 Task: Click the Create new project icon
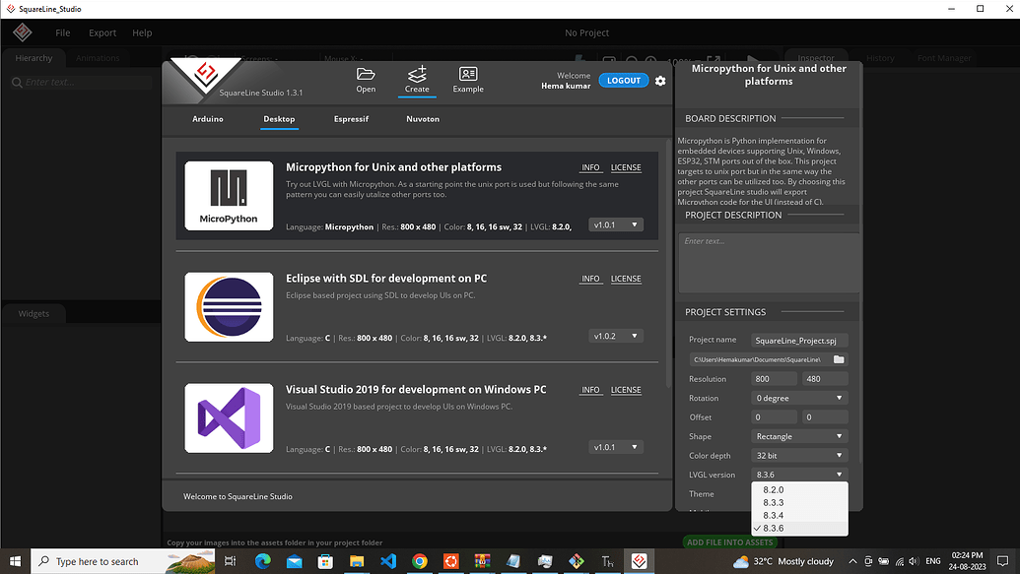pos(417,79)
